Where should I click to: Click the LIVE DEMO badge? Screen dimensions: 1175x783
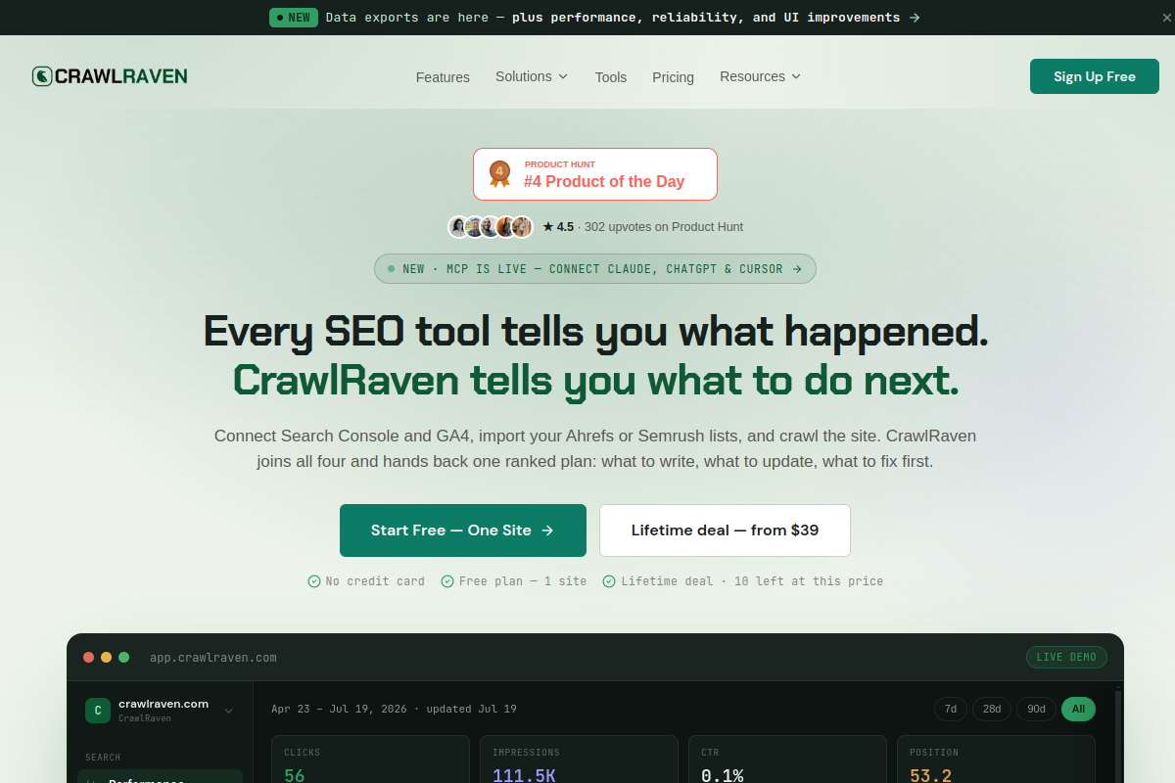(1066, 657)
